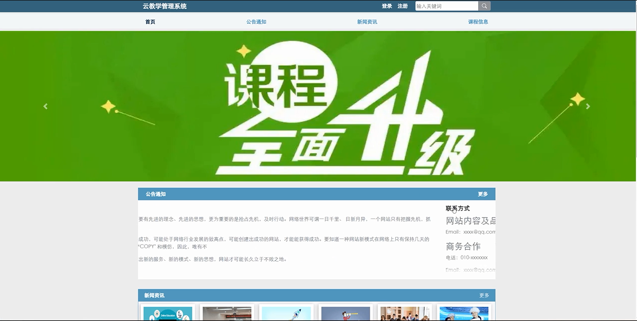Go to previous carousel slide arrow
Image resolution: width=637 pixels, height=321 pixels.
click(x=45, y=106)
